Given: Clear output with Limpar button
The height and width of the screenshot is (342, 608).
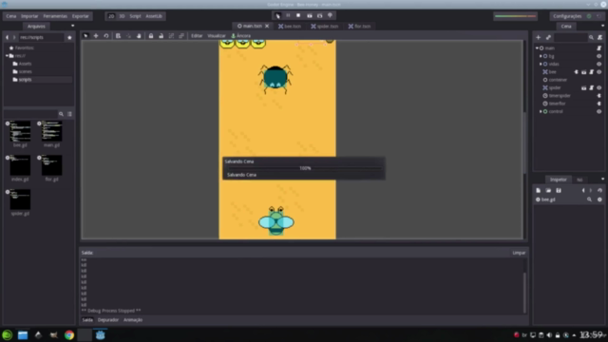Looking at the screenshot, I should click(x=519, y=253).
